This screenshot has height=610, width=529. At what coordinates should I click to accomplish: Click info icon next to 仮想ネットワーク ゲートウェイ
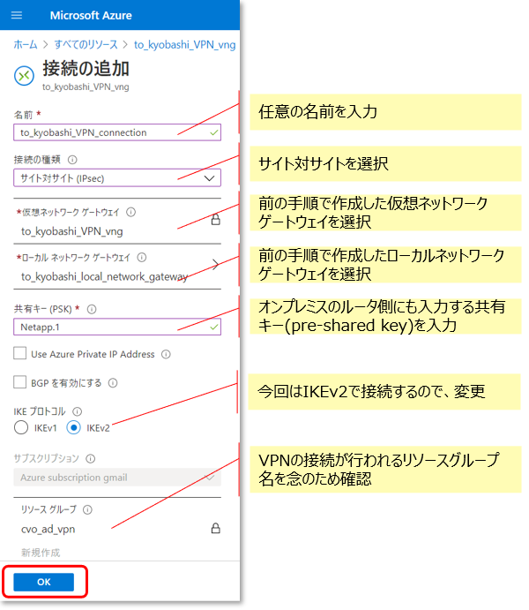[x=131, y=212]
